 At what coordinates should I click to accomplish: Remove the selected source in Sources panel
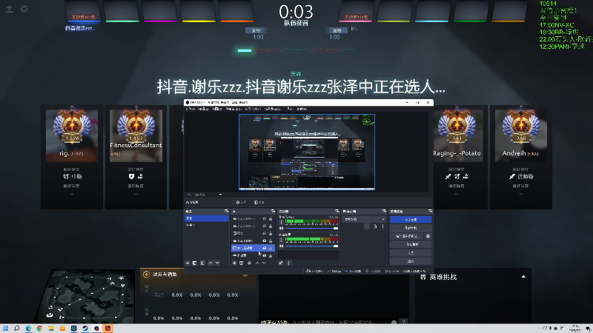[242, 263]
